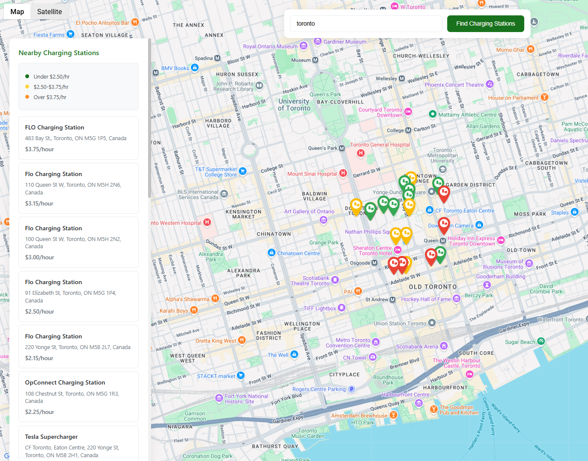Select Flo station at 91 Elizabeth St

78,296
